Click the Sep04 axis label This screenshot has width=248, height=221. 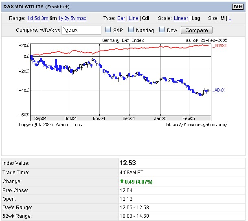coord(40,118)
